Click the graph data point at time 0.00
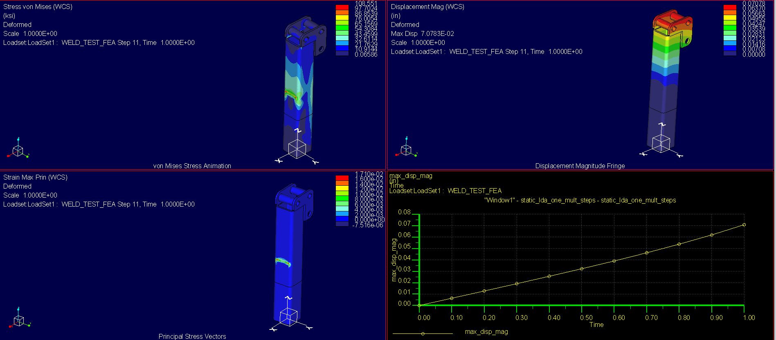The width and height of the screenshot is (776, 340). [419, 305]
